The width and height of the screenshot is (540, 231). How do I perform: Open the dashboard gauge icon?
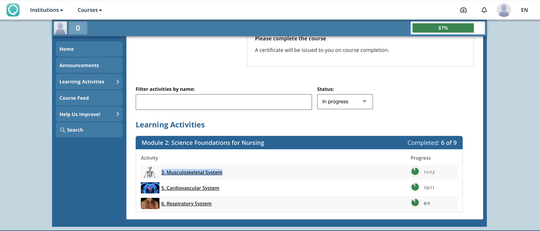[463, 10]
